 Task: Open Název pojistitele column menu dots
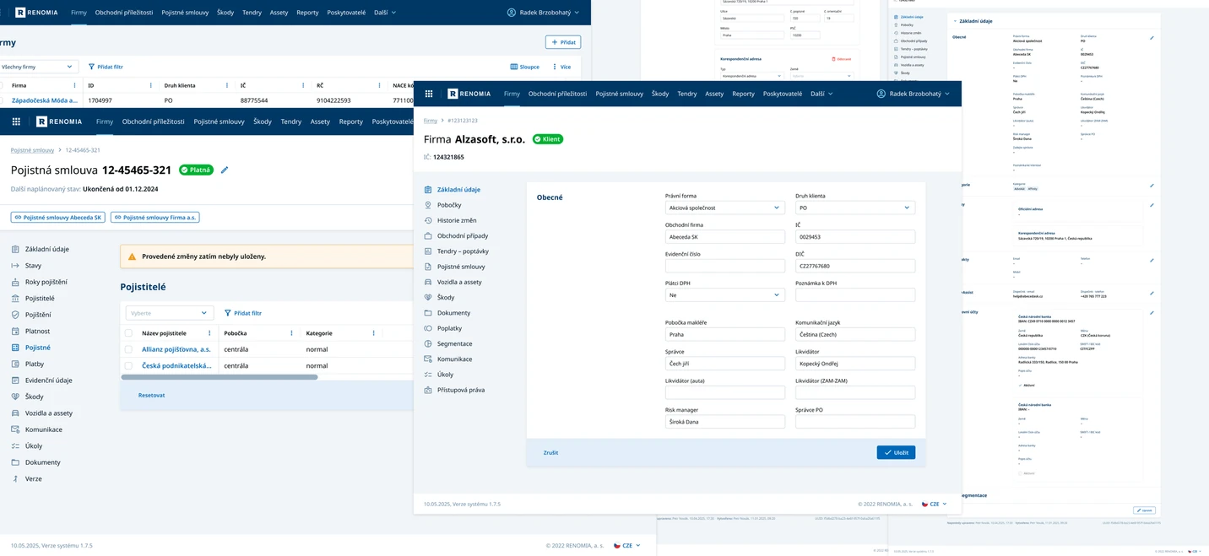tap(209, 333)
